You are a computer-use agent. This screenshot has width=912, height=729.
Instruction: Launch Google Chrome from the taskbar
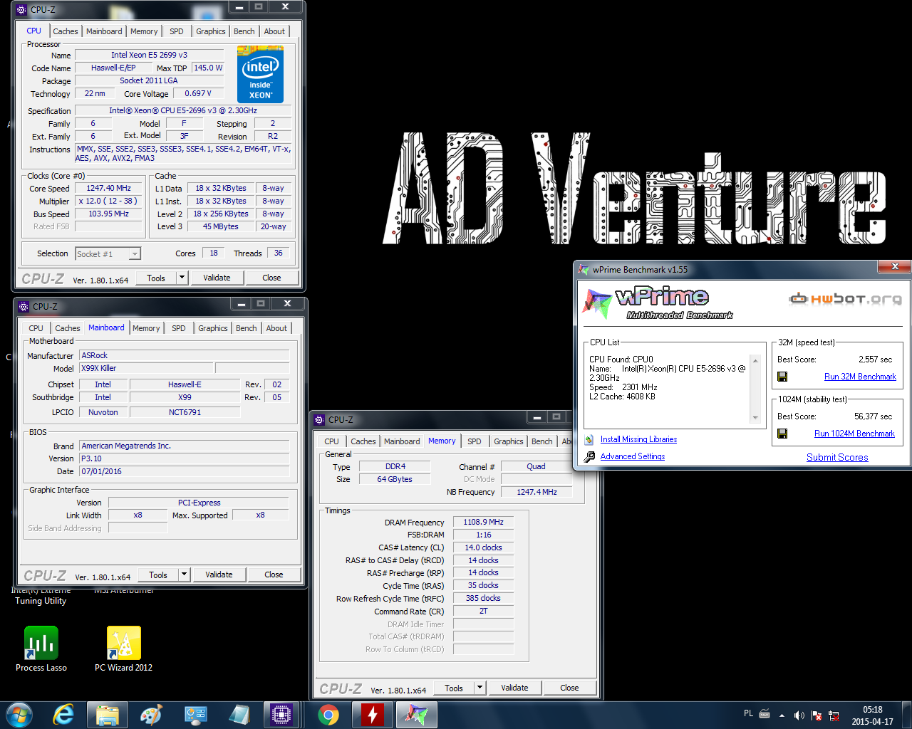pyautogui.click(x=328, y=715)
